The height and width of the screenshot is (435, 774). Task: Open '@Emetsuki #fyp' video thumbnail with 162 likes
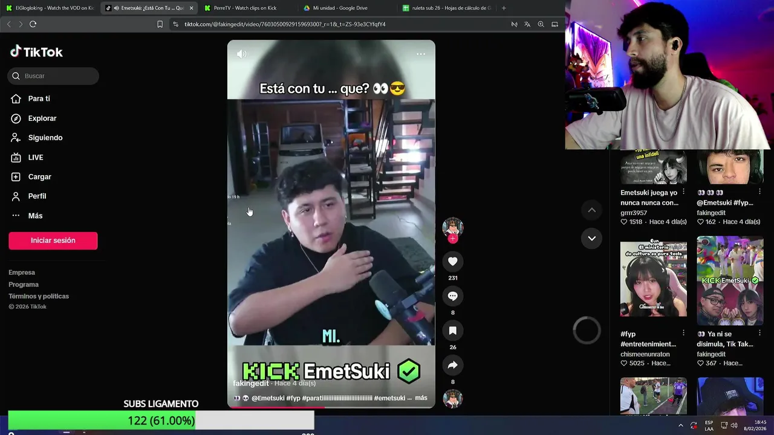tap(730, 167)
